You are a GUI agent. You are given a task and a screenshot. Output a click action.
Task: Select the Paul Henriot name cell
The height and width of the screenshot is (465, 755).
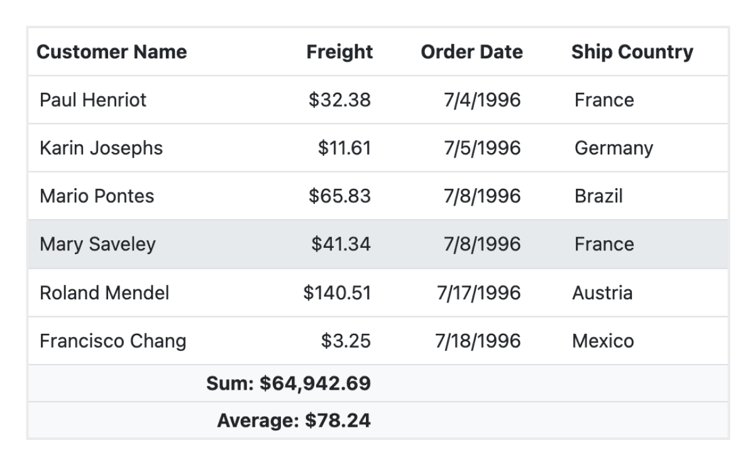93,100
